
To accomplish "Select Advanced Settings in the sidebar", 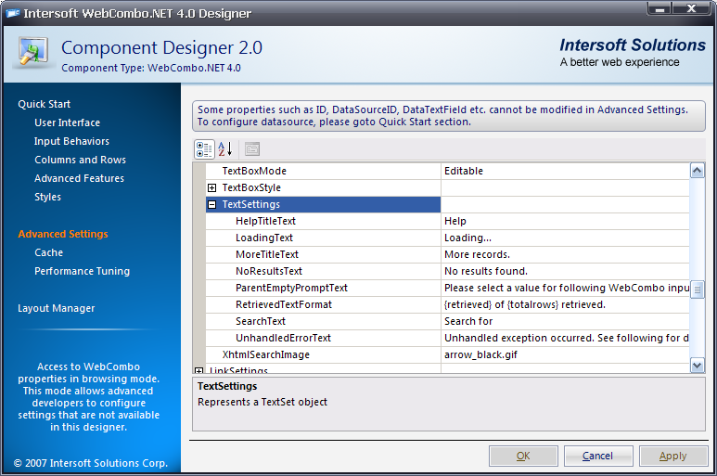I will pyautogui.click(x=63, y=234).
